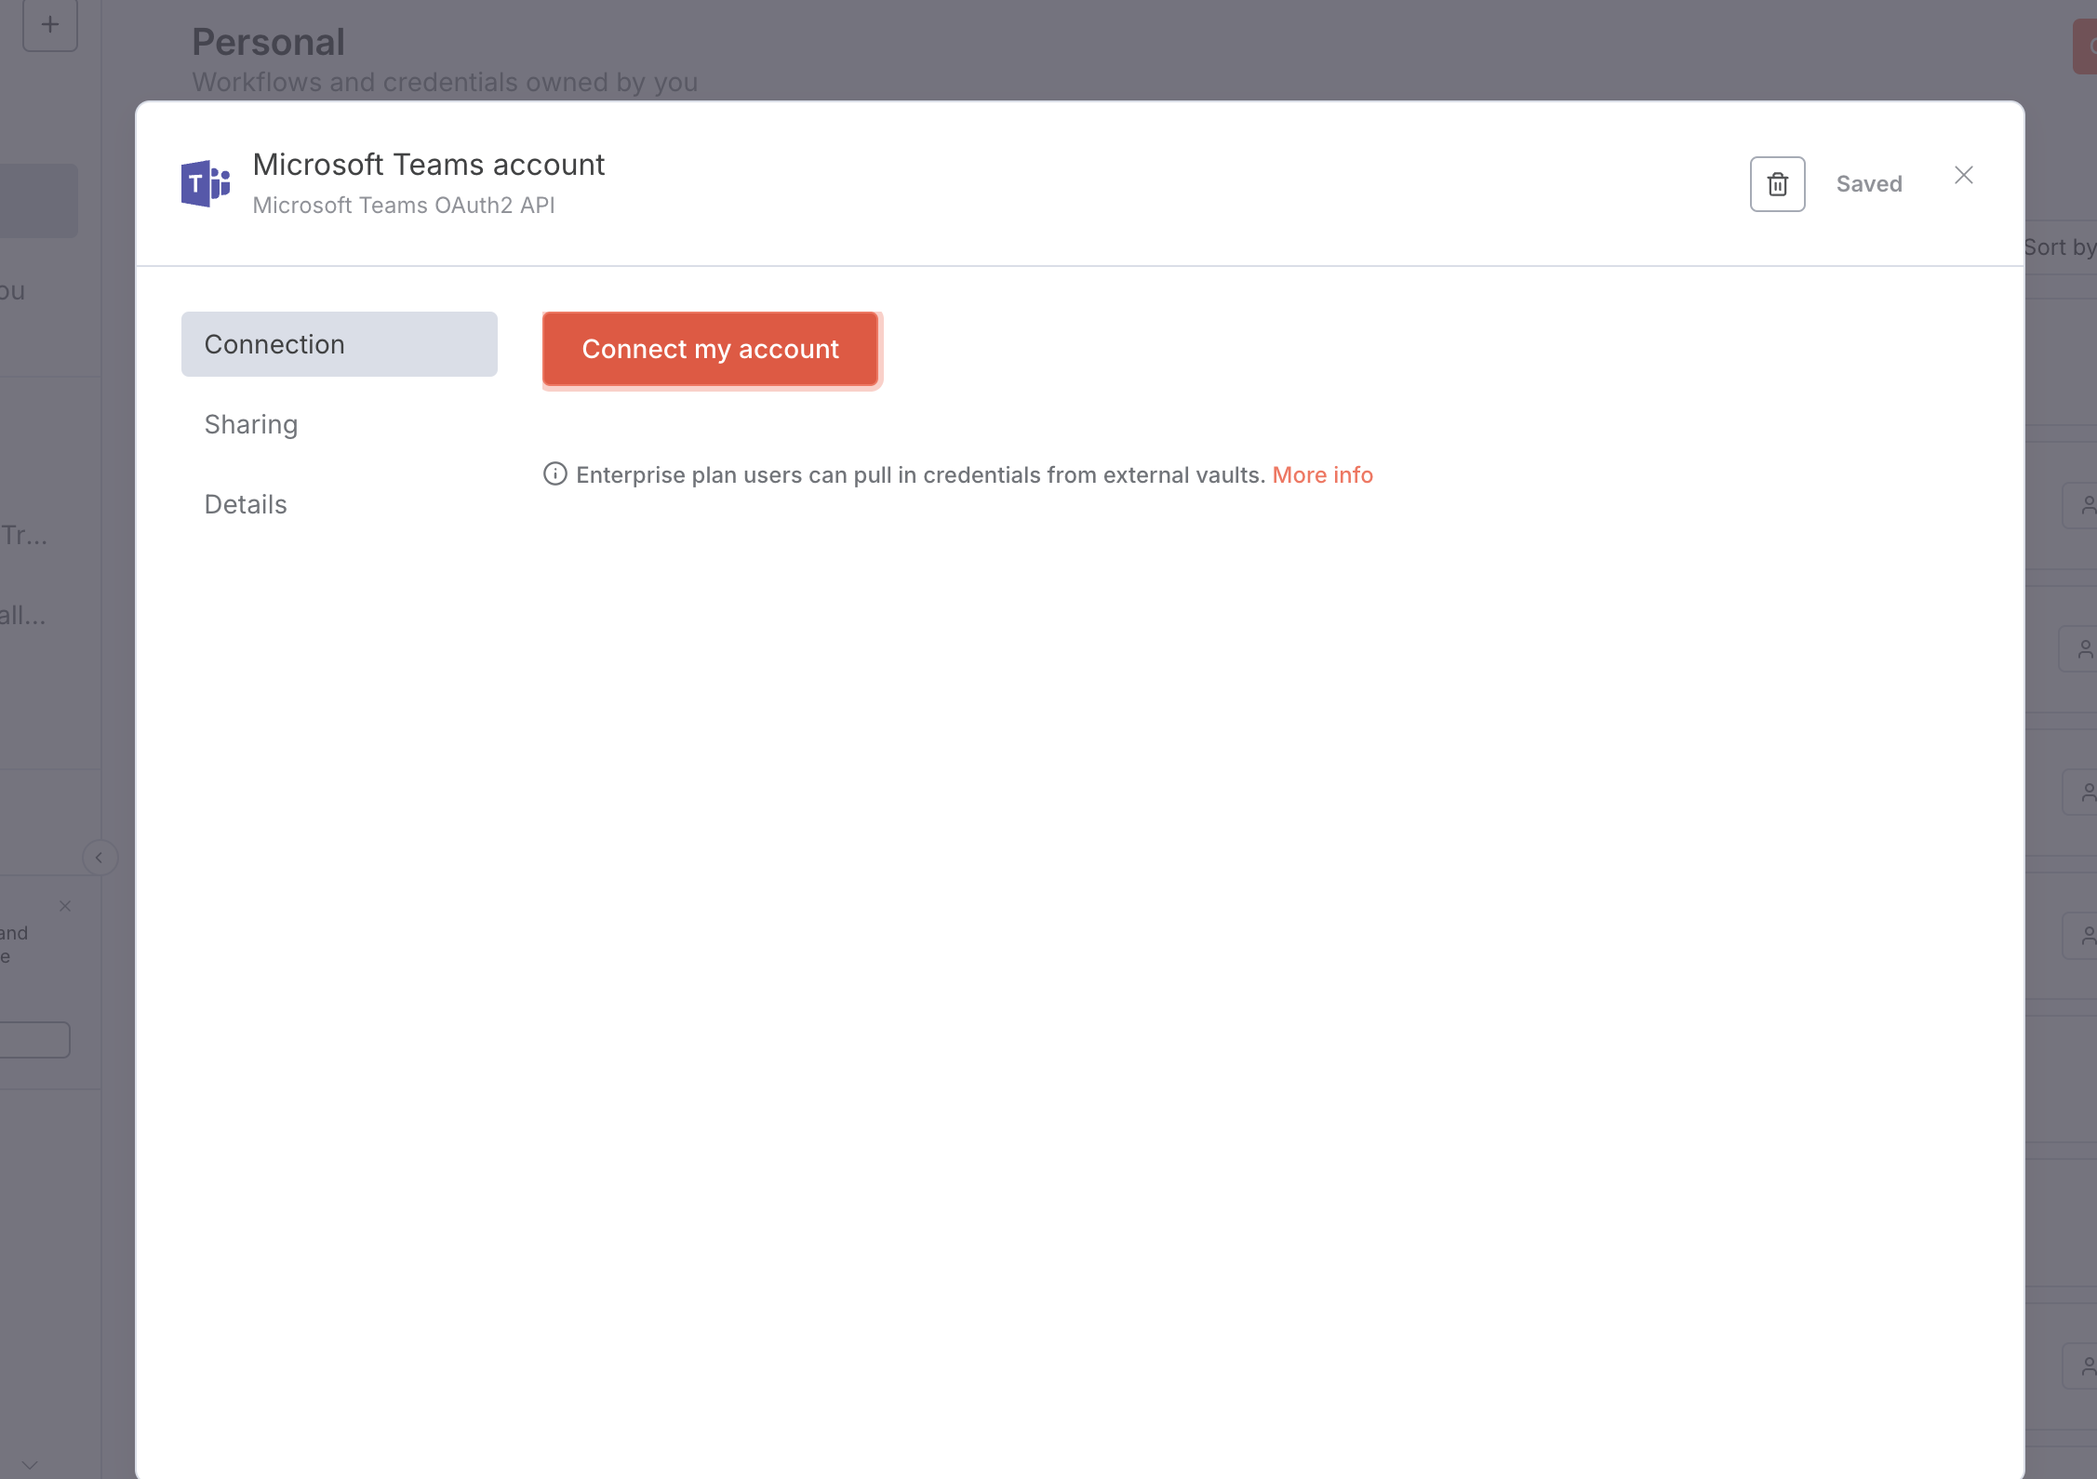Click the Microsoft Teams OAuth2 API subtitle
The width and height of the screenshot is (2097, 1479).
(404, 206)
